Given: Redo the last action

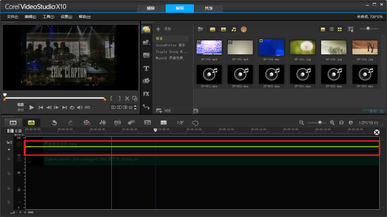Looking at the screenshot, I should (x=70, y=122).
